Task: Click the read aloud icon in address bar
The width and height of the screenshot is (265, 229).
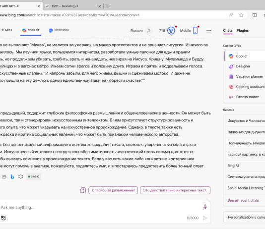Action: [x=231, y=15]
